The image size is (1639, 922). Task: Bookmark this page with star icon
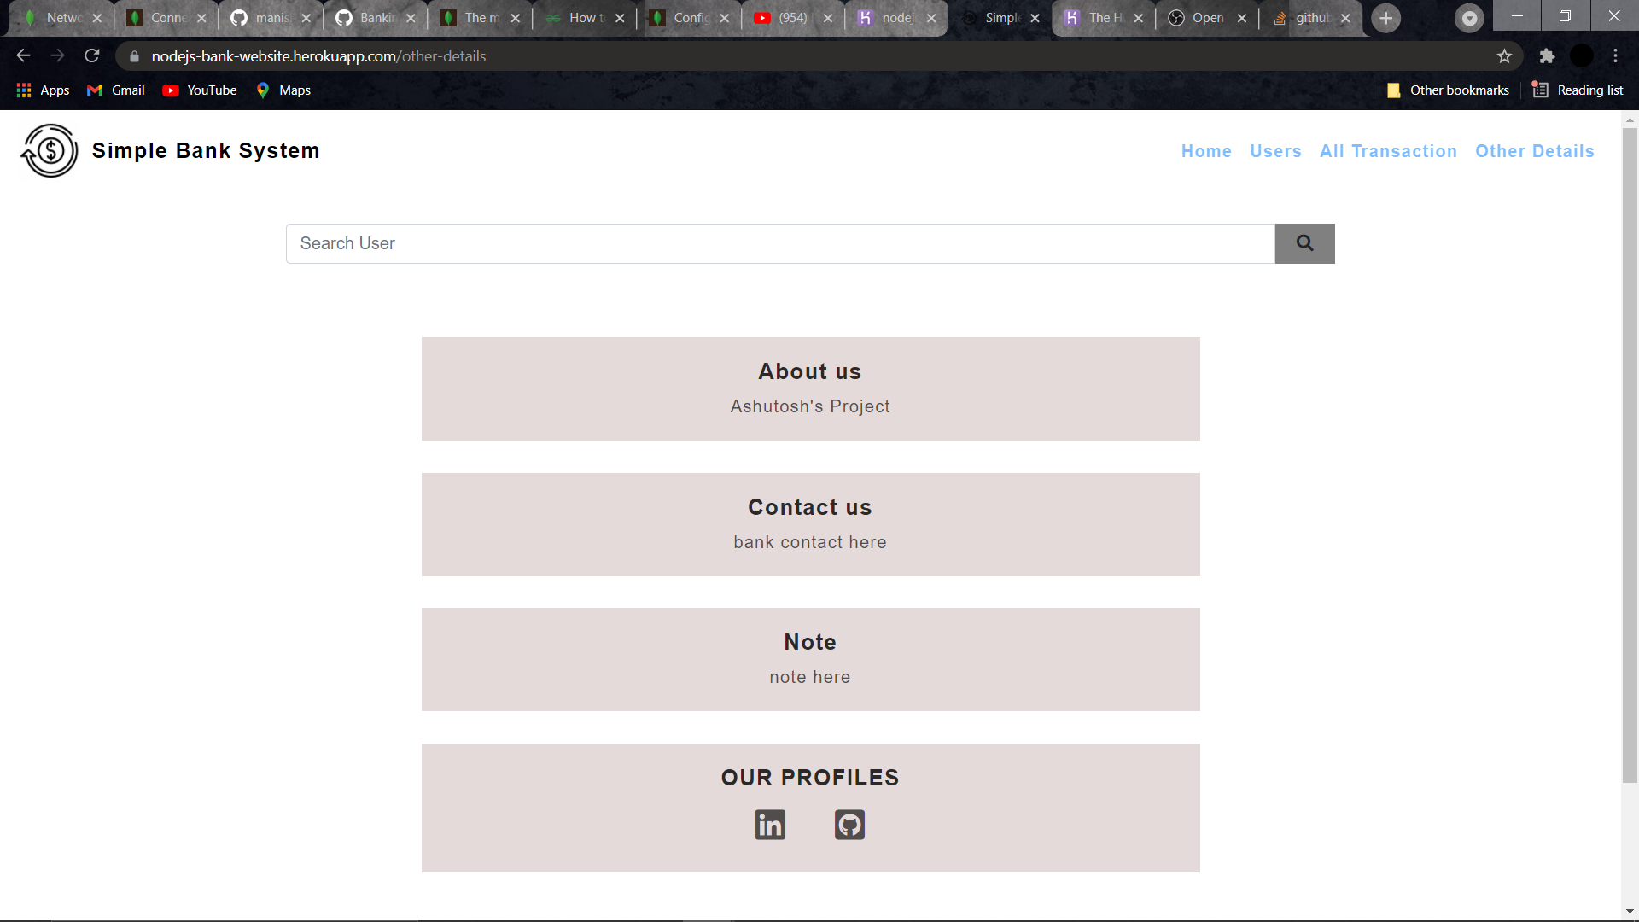(1504, 56)
